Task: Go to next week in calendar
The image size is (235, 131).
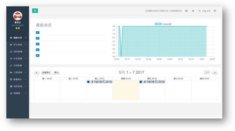Action: pyautogui.click(x=215, y=72)
